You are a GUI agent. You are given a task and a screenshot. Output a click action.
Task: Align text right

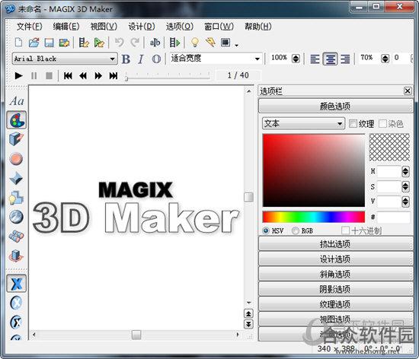(345, 59)
